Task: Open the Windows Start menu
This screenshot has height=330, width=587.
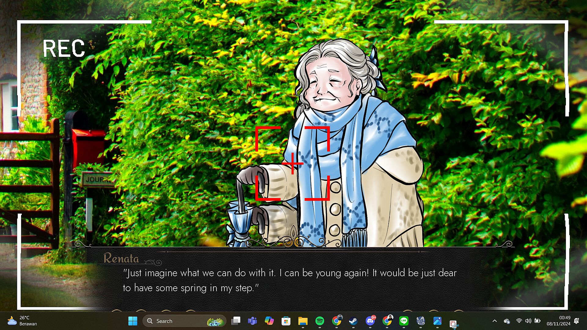Action: (133, 321)
